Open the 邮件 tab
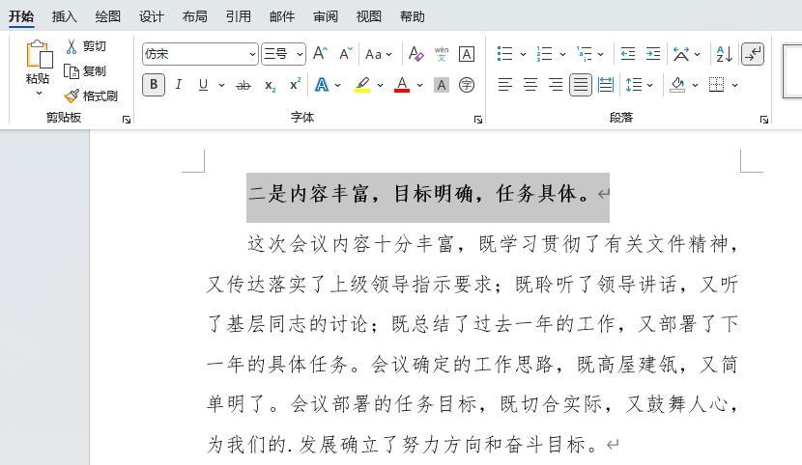 (282, 16)
